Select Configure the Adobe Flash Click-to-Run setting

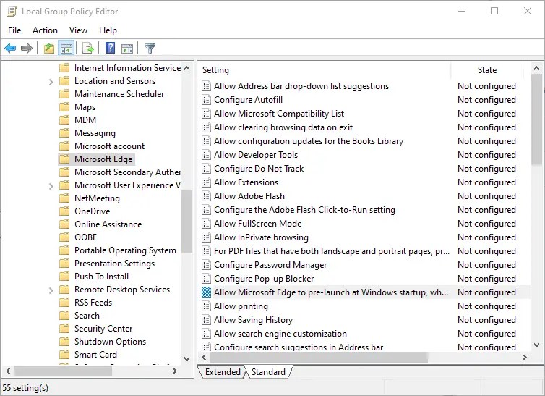coord(304,210)
